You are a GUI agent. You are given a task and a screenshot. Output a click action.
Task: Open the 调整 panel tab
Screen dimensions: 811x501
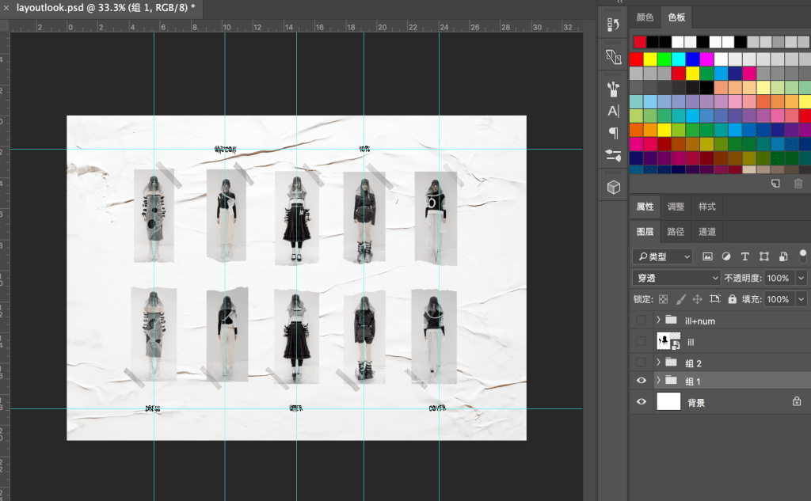pyautogui.click(x=676, y=207)
